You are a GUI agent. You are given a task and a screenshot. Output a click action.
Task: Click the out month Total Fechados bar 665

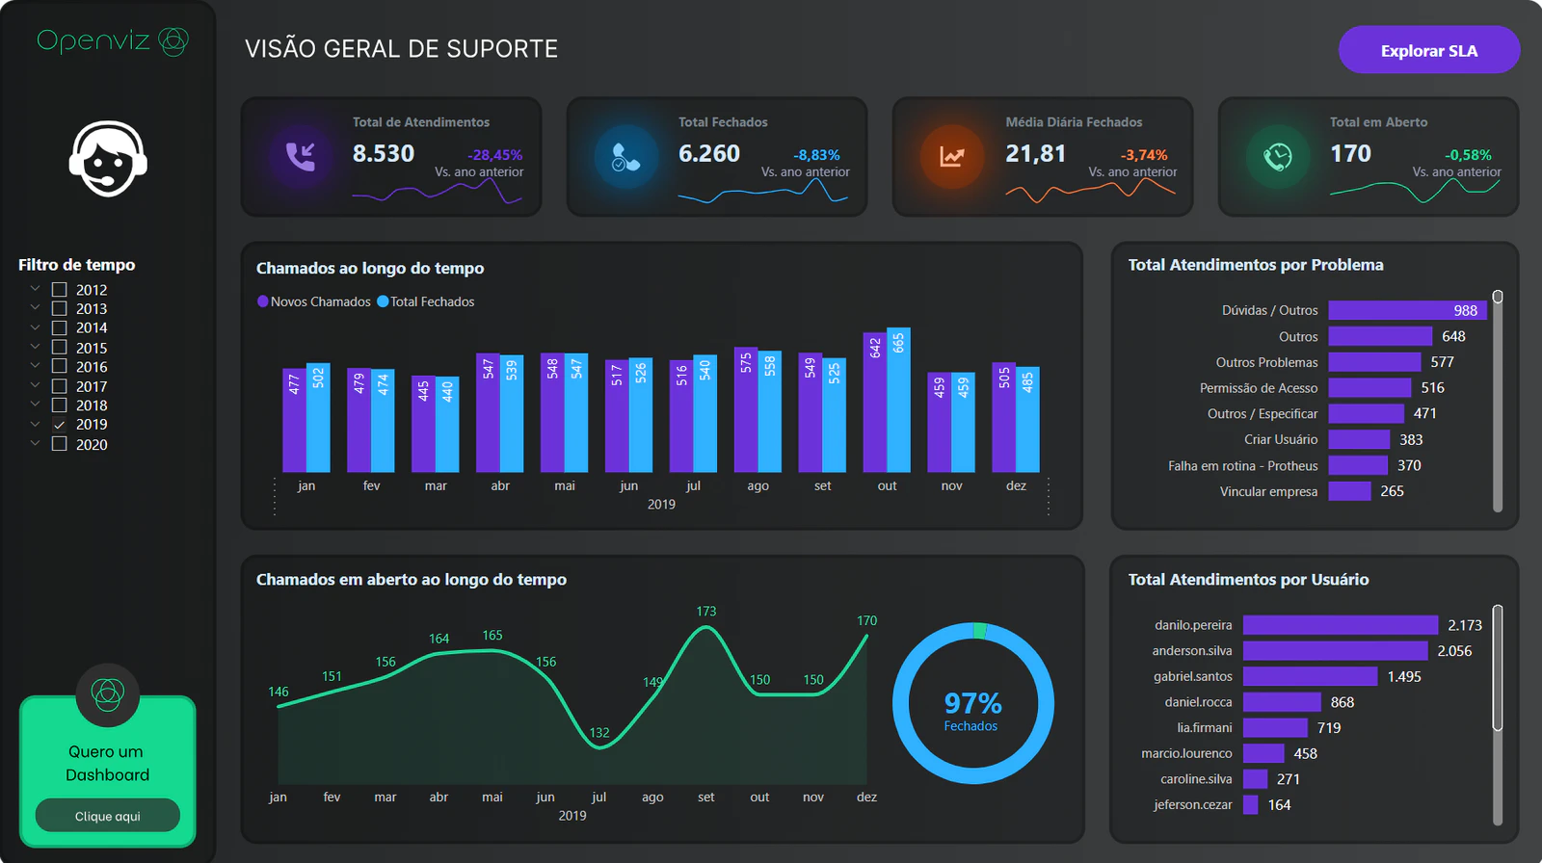(x=899, y=400)
